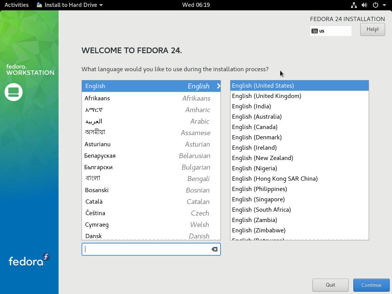Open the power icon system menu

pos(375,5)
